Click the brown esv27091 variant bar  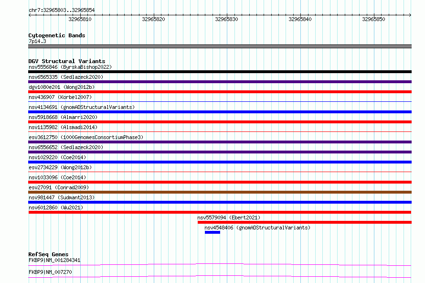tap(220, 192)
